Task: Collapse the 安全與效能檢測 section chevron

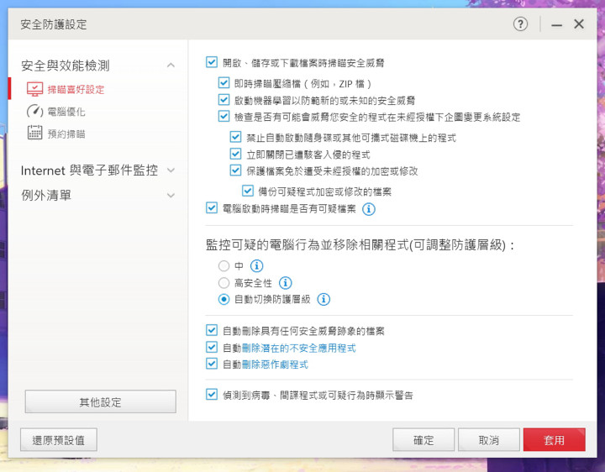Action: coord(171,66)
